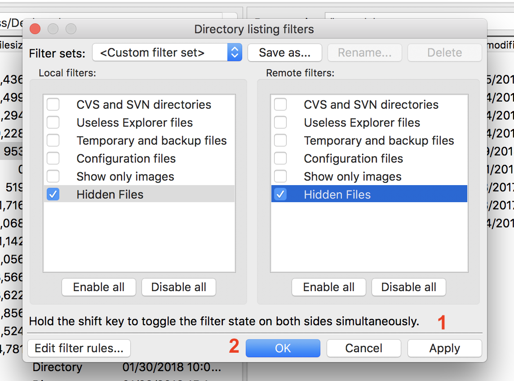Uncheck Hidden Files in local filters
Screen dimensions: 514x381
click(53, 194)
